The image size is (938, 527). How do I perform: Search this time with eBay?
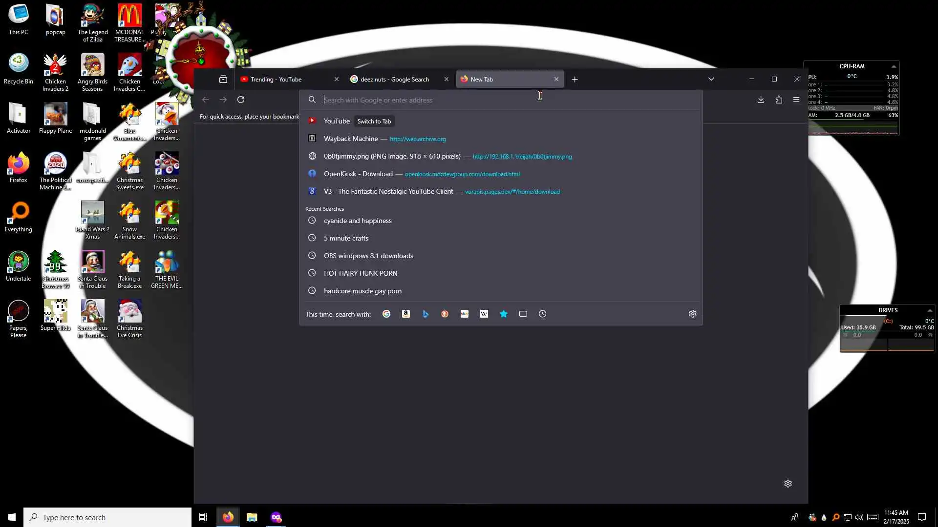click(465, 314)
